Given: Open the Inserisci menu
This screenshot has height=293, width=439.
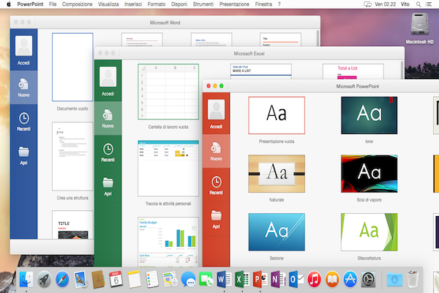Looking at the screenshot, I should click(x=133, y=4).
